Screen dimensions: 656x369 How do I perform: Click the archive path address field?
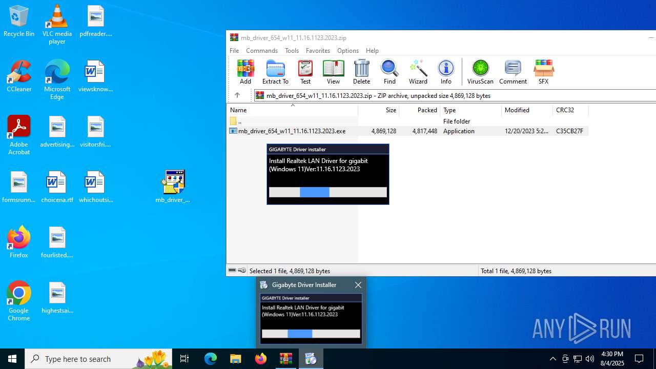(x=455, y=95)
